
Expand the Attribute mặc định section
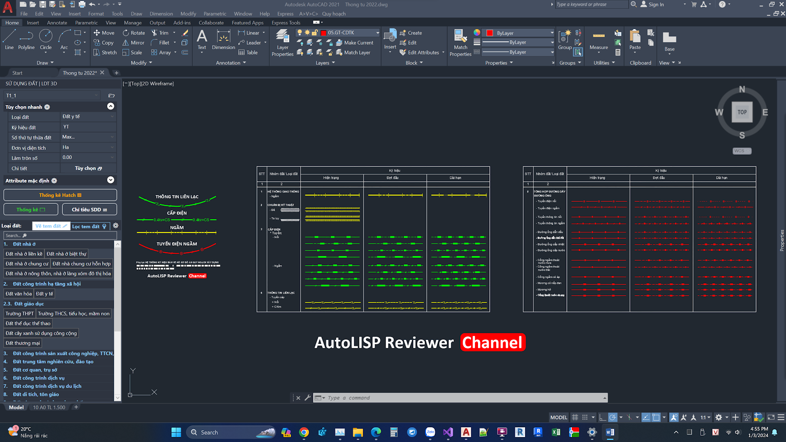click(x=111, y=180)
